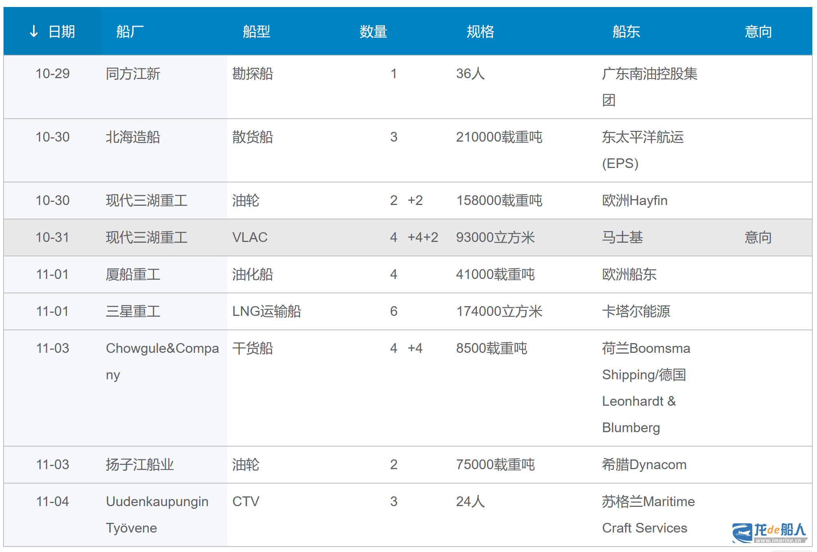Click quantity 6 in the 三星重工 row

coord(394,311)
